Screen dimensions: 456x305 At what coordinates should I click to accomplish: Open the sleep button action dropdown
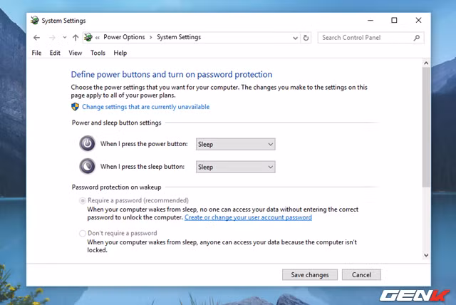point(235,167)
